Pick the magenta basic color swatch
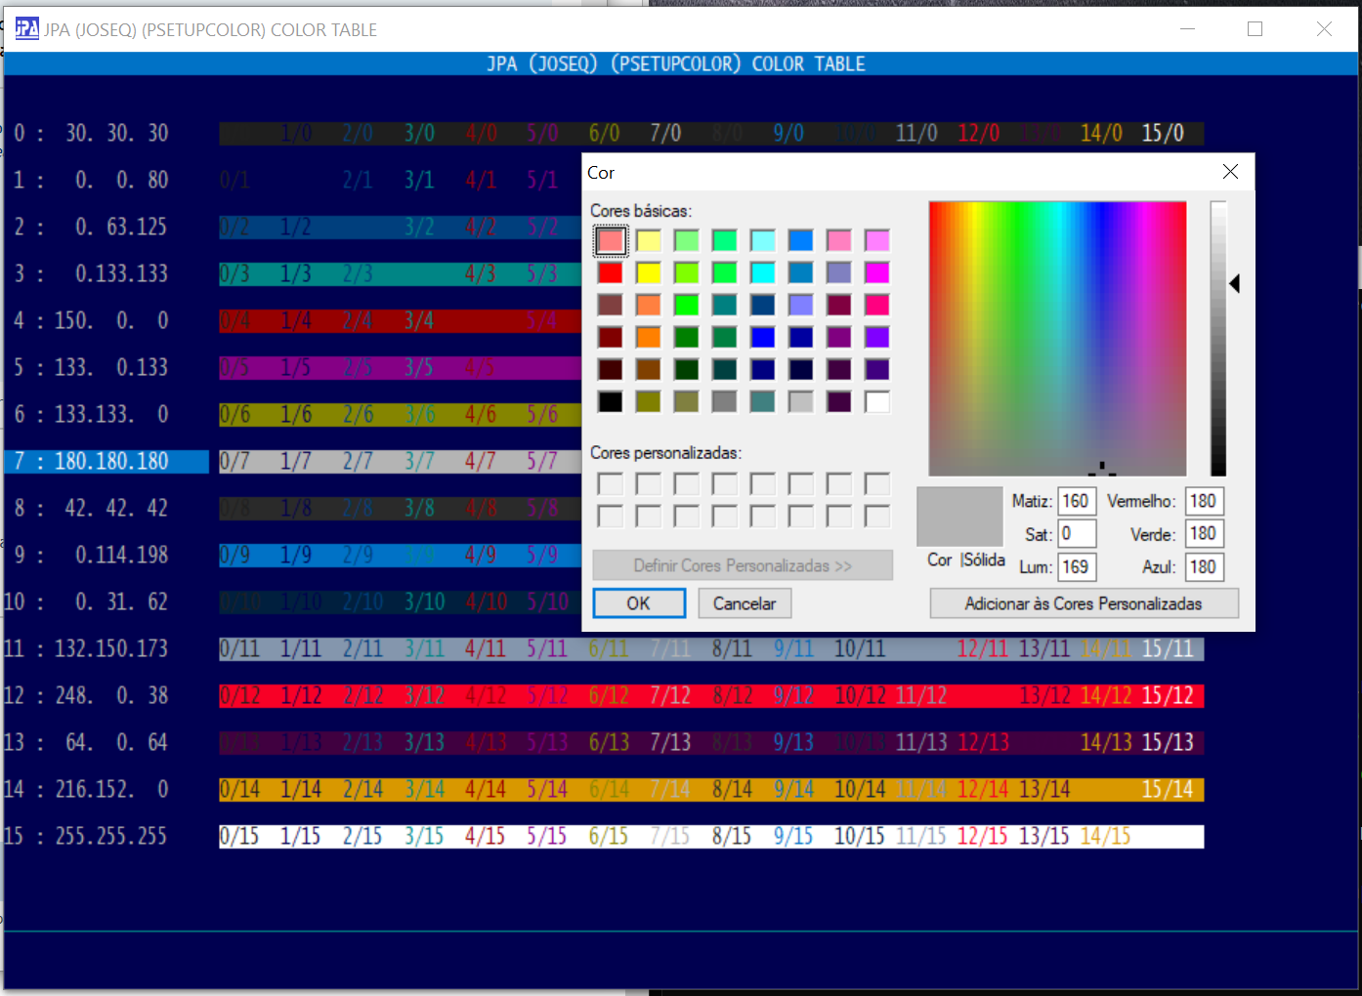This screenshot has height=996, width=1362. [x=876, y=273]
